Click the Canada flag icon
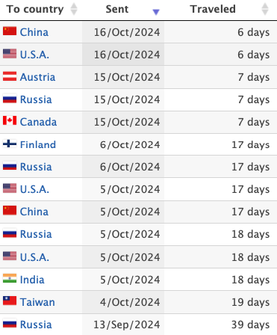Viewport: 277px width, 335px height. pos(10,121)
